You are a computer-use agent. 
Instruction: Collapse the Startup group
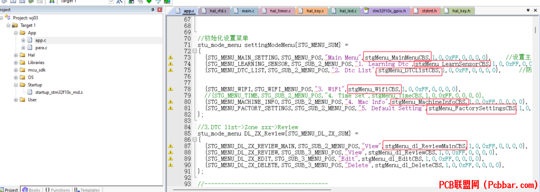(x=16, y=85)
